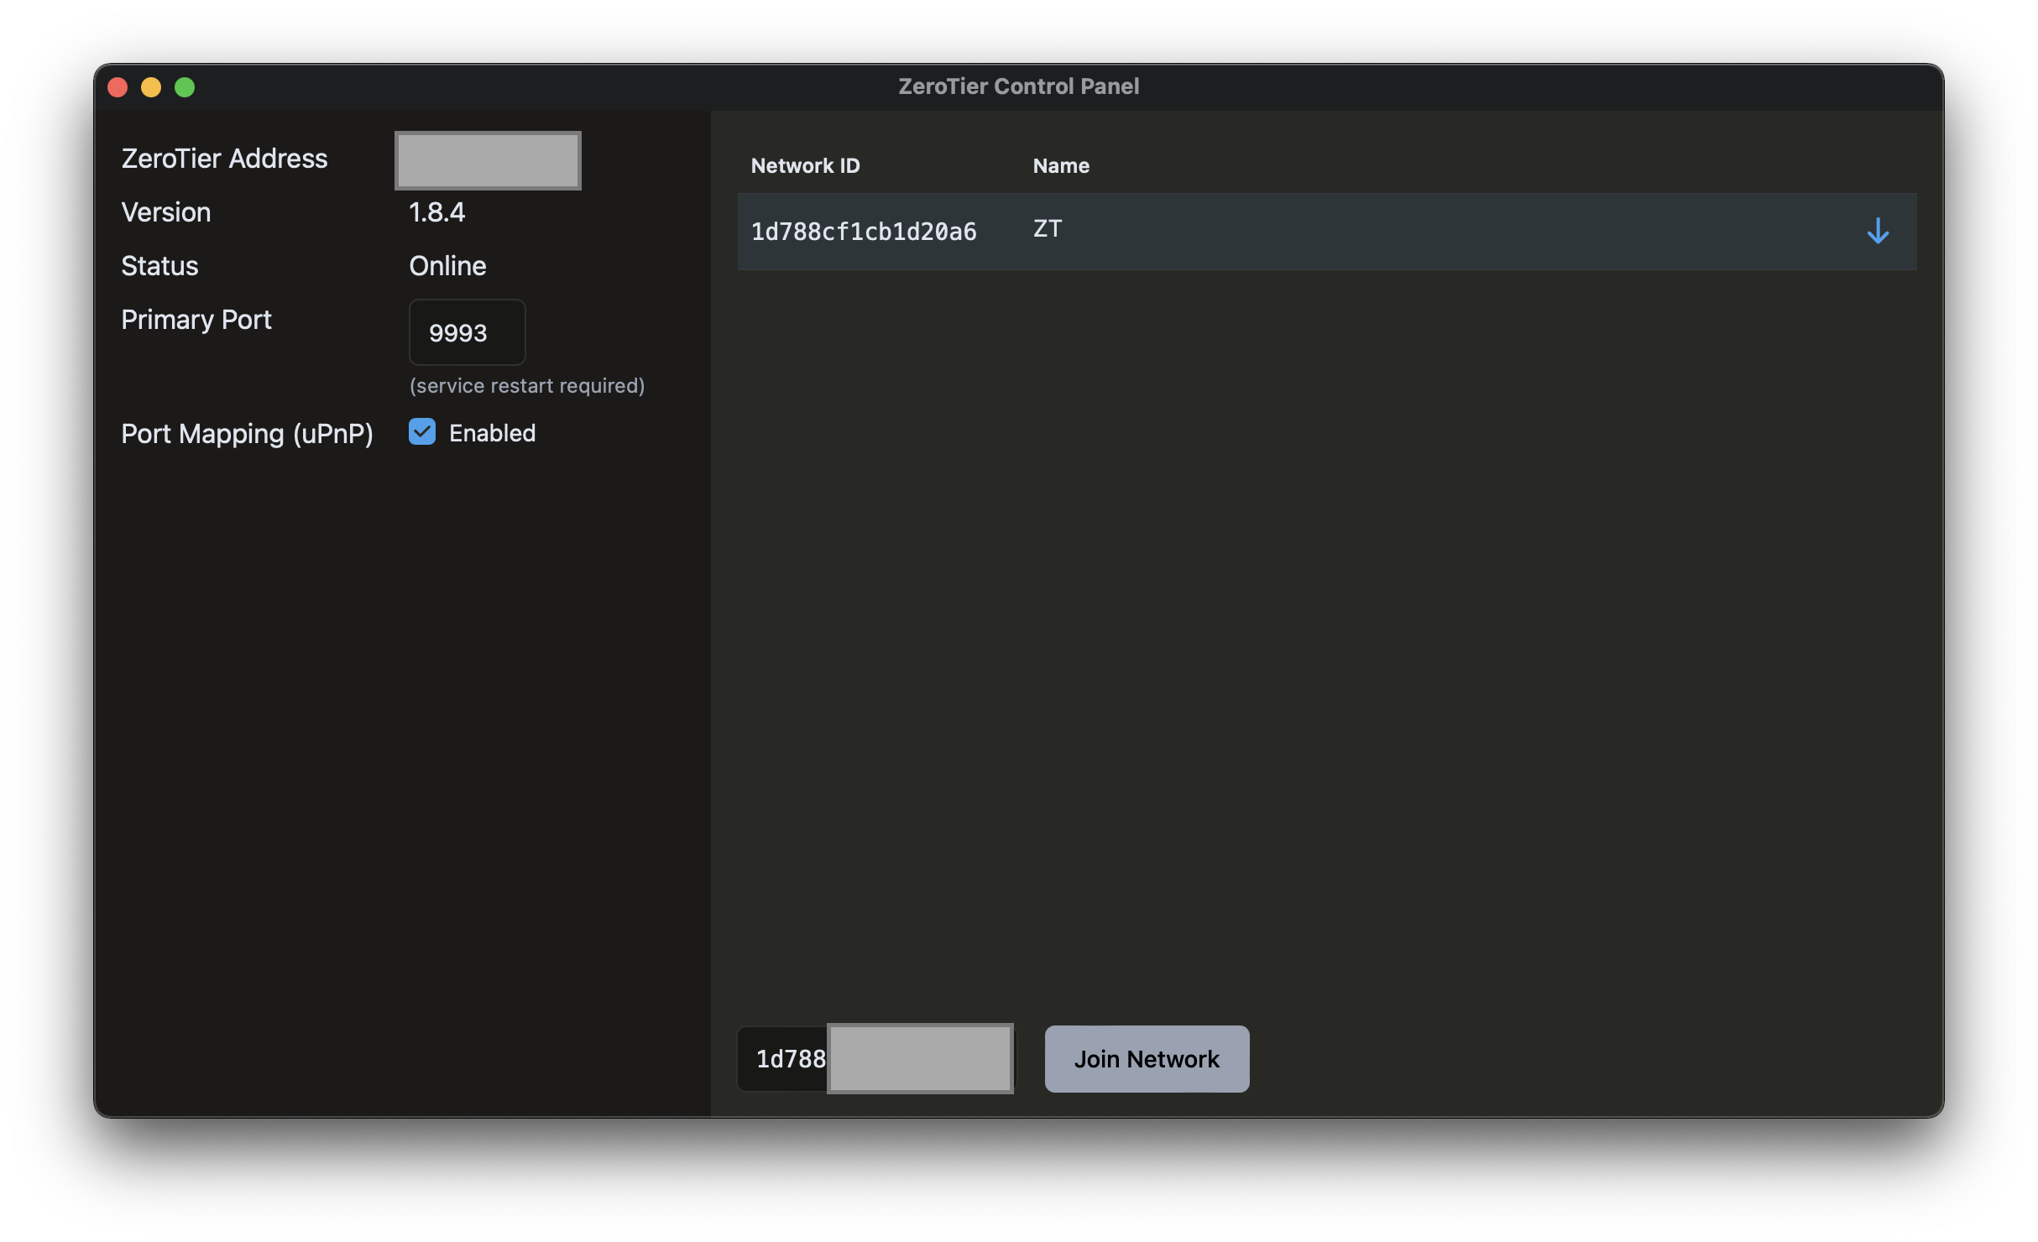This screenshot has height=1242, width=2038.
Task: Expand the ZT network row arrow
Action: [1878, 231]
